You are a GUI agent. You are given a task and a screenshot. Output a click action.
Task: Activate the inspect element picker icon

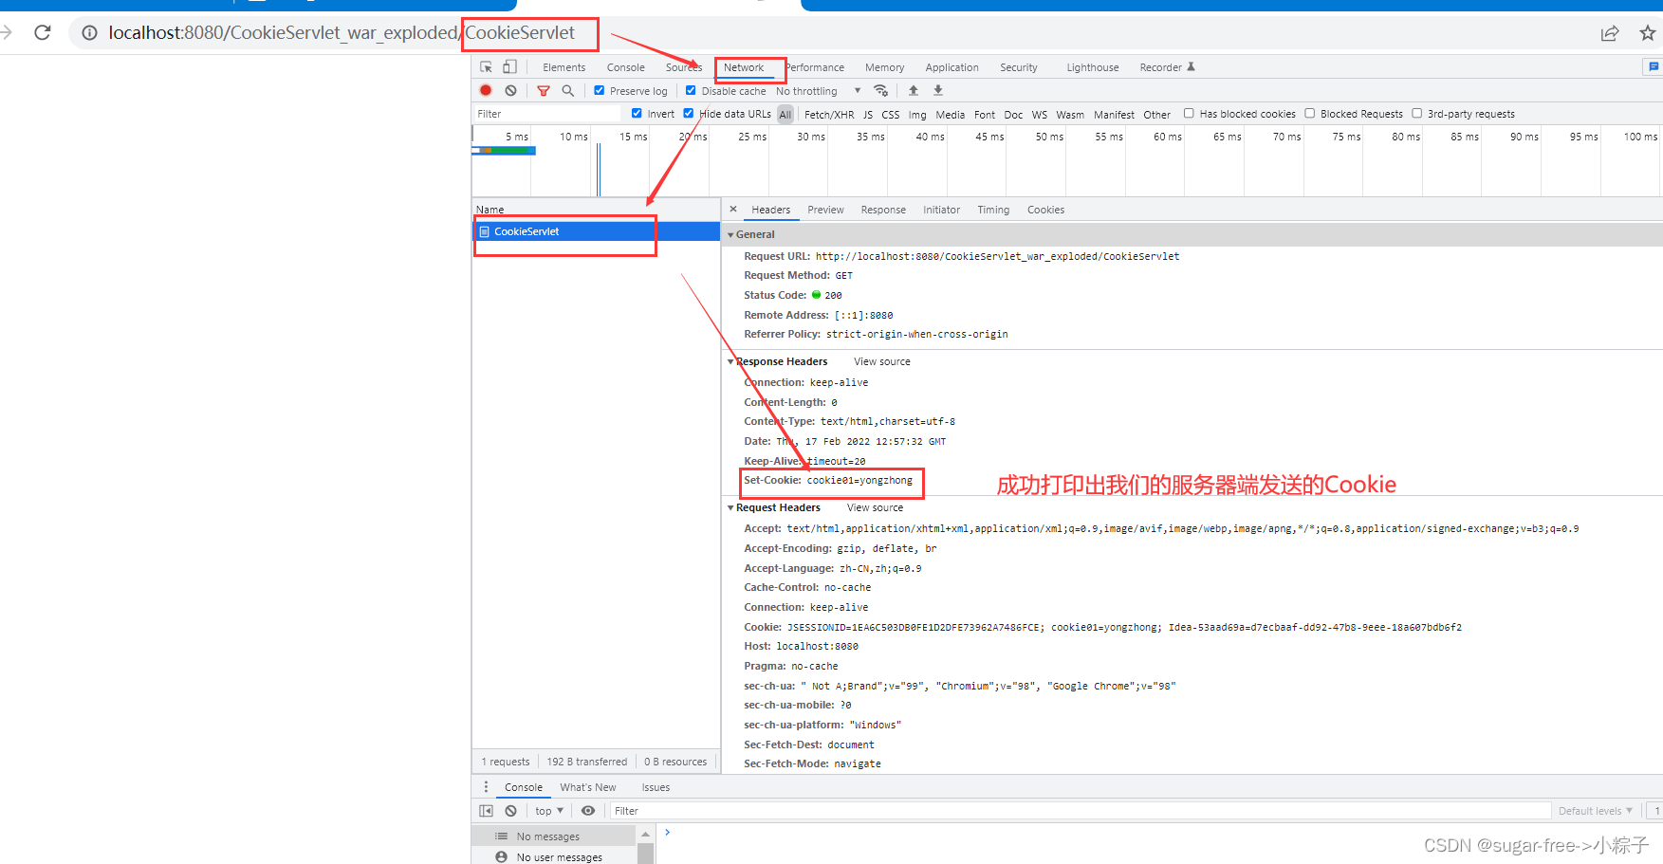(x=486, y=67)
